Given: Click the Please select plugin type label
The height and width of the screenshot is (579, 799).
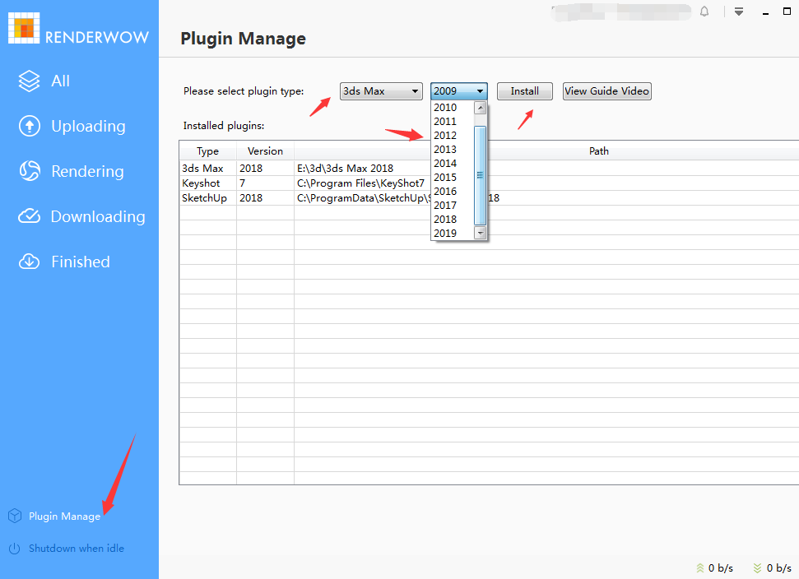Looking at the screenshot, I should [x=244, y=91].
